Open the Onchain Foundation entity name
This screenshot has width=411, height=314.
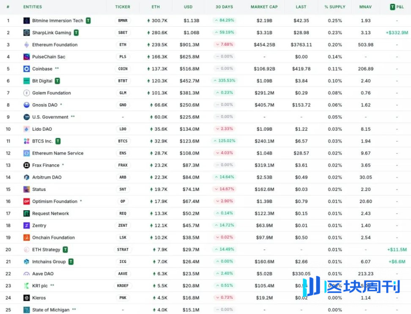(53, 238)
